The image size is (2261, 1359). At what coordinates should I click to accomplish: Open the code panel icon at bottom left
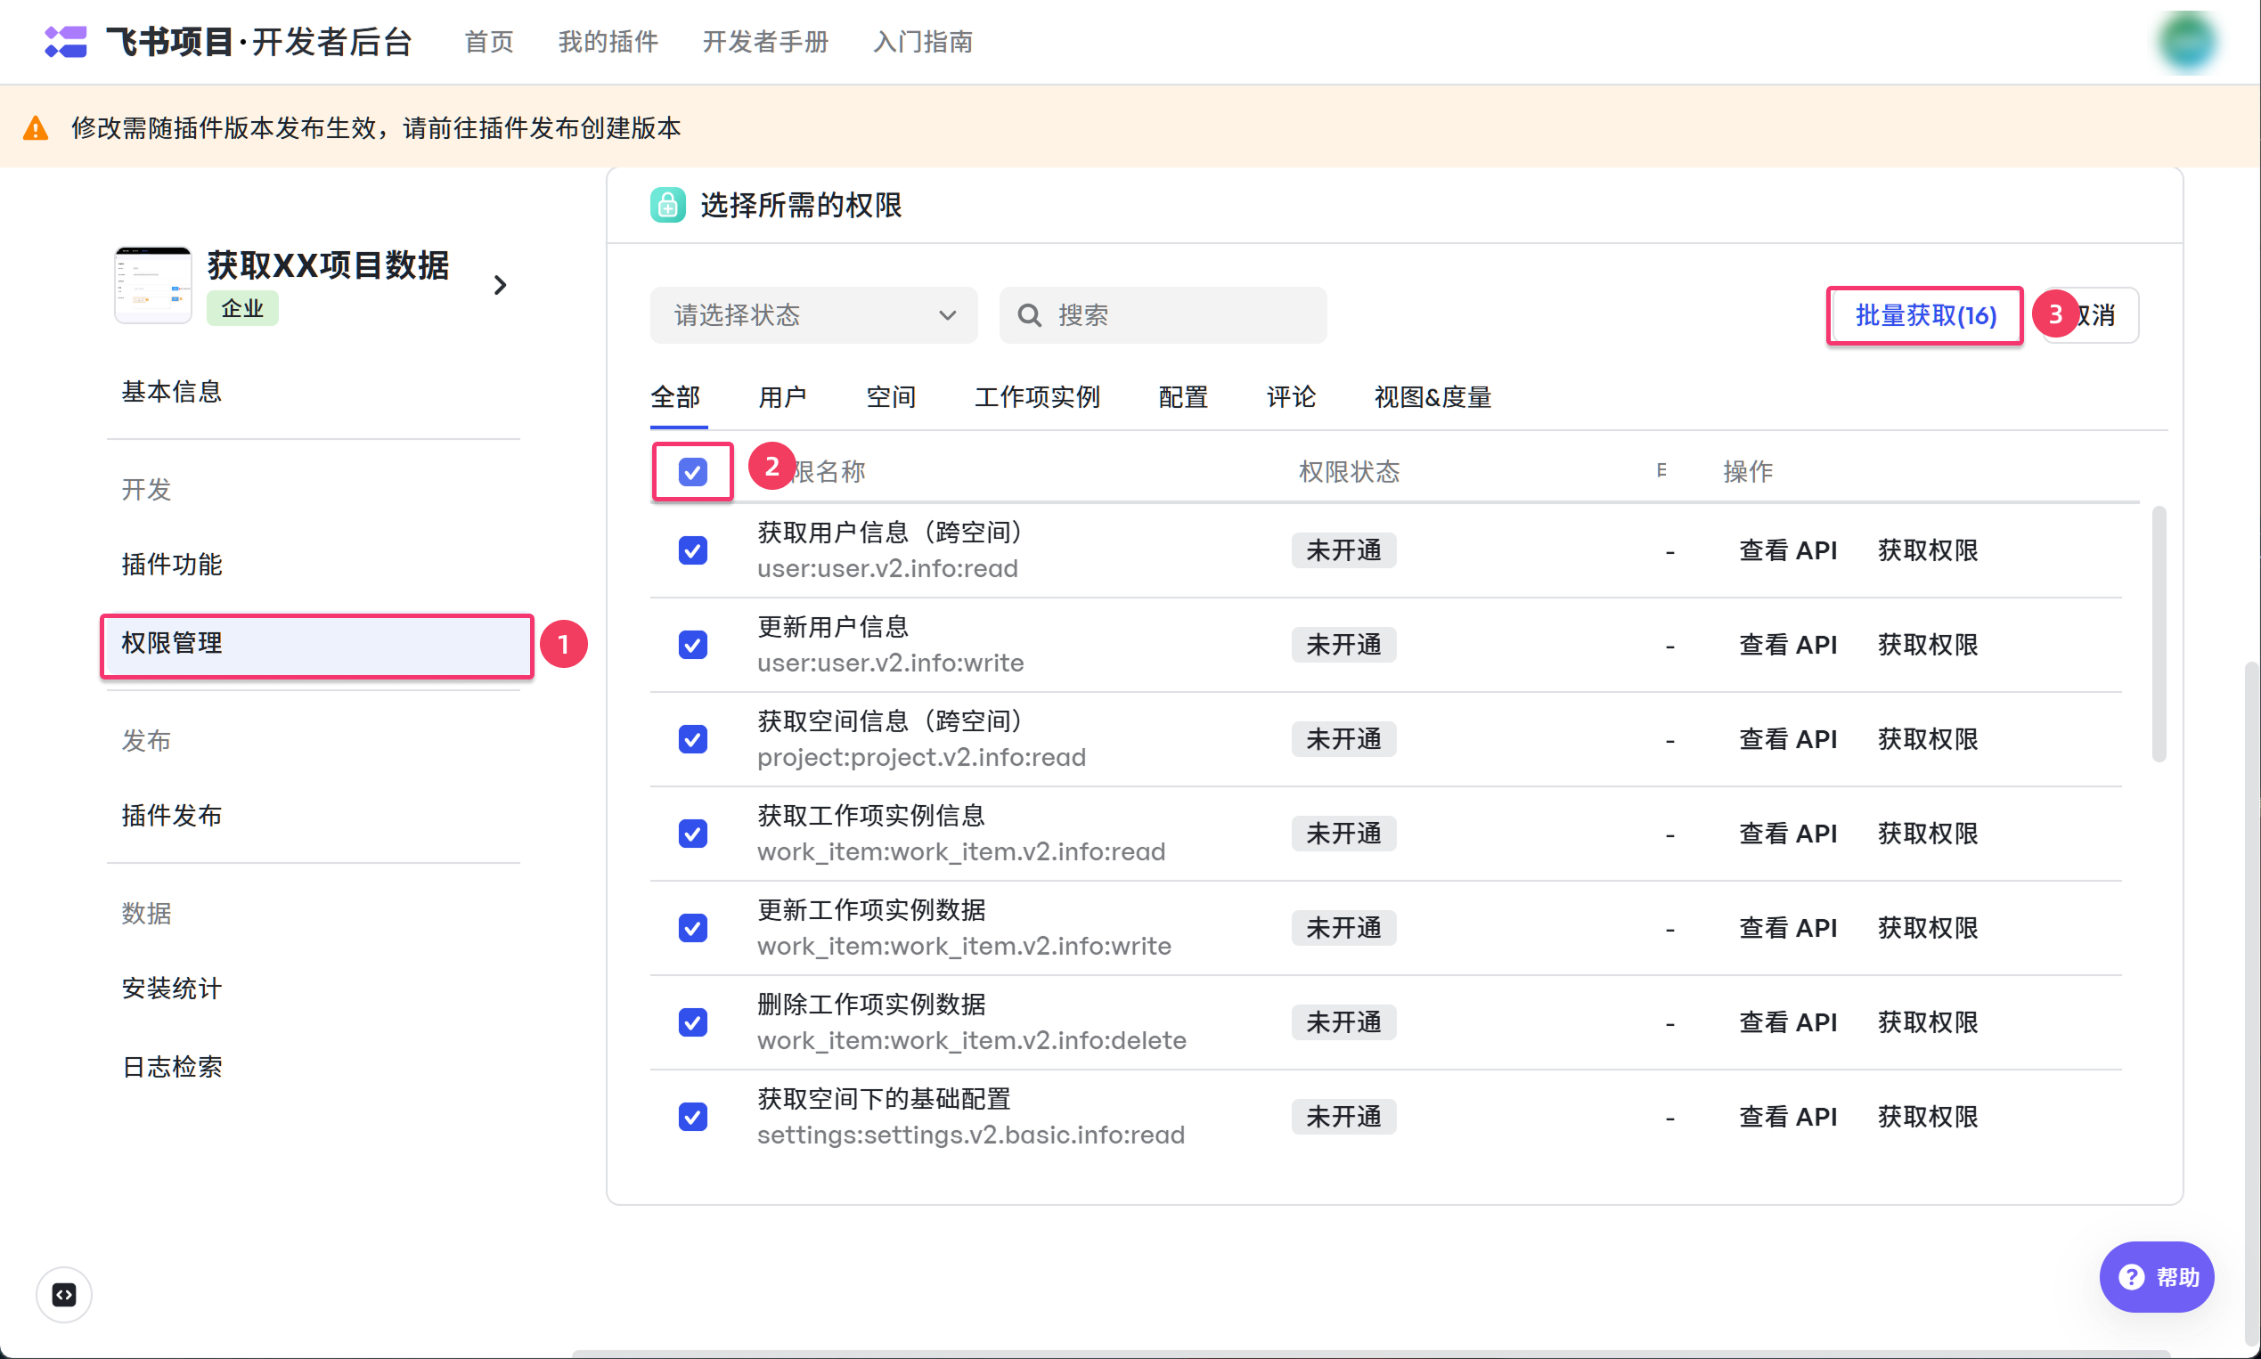pos(64,1294)
